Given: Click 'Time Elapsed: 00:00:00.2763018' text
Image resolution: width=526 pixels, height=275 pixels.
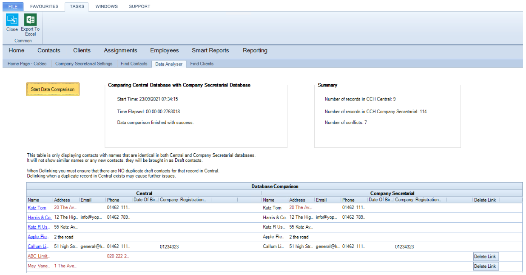Looking at the screenshot, I should click(x=148, y=112).
